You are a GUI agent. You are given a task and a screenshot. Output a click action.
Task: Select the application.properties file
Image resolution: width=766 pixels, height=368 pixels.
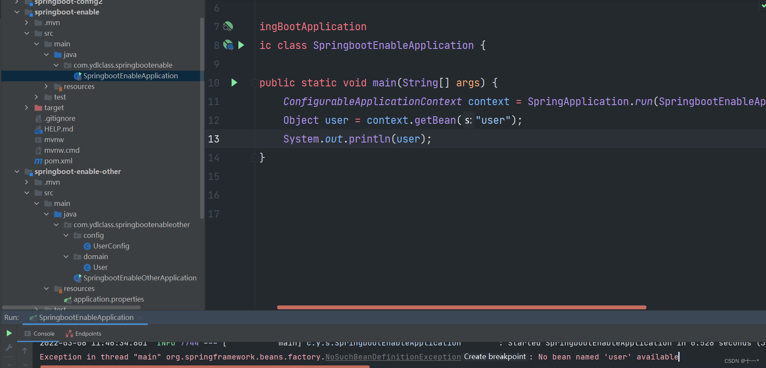pos(109,299)
